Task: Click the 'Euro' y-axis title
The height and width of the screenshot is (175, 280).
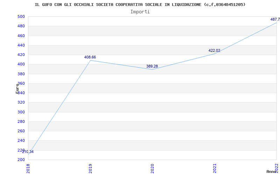Action: (x=17, y=89)
